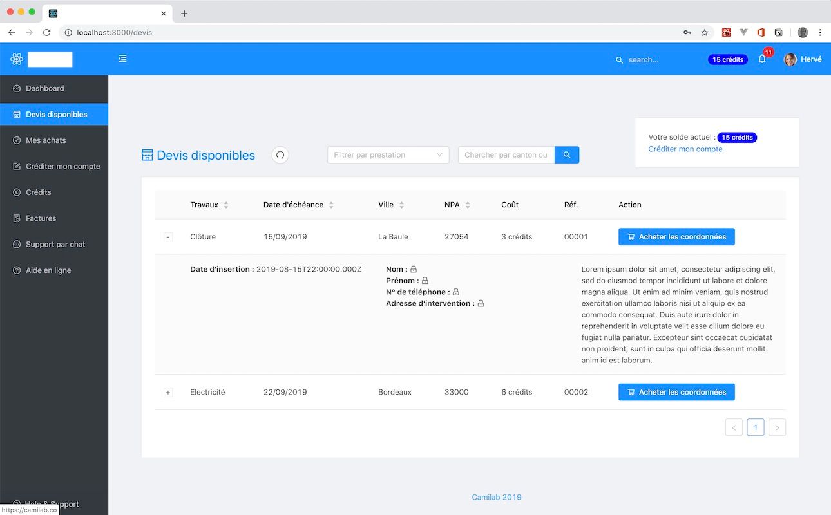Open the Filtrer par prestation dropdown

coord(387,154)
